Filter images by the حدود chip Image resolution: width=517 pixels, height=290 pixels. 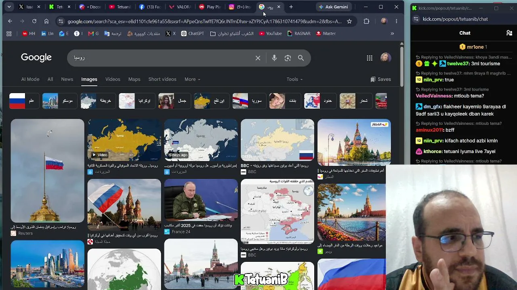(320, 101)
